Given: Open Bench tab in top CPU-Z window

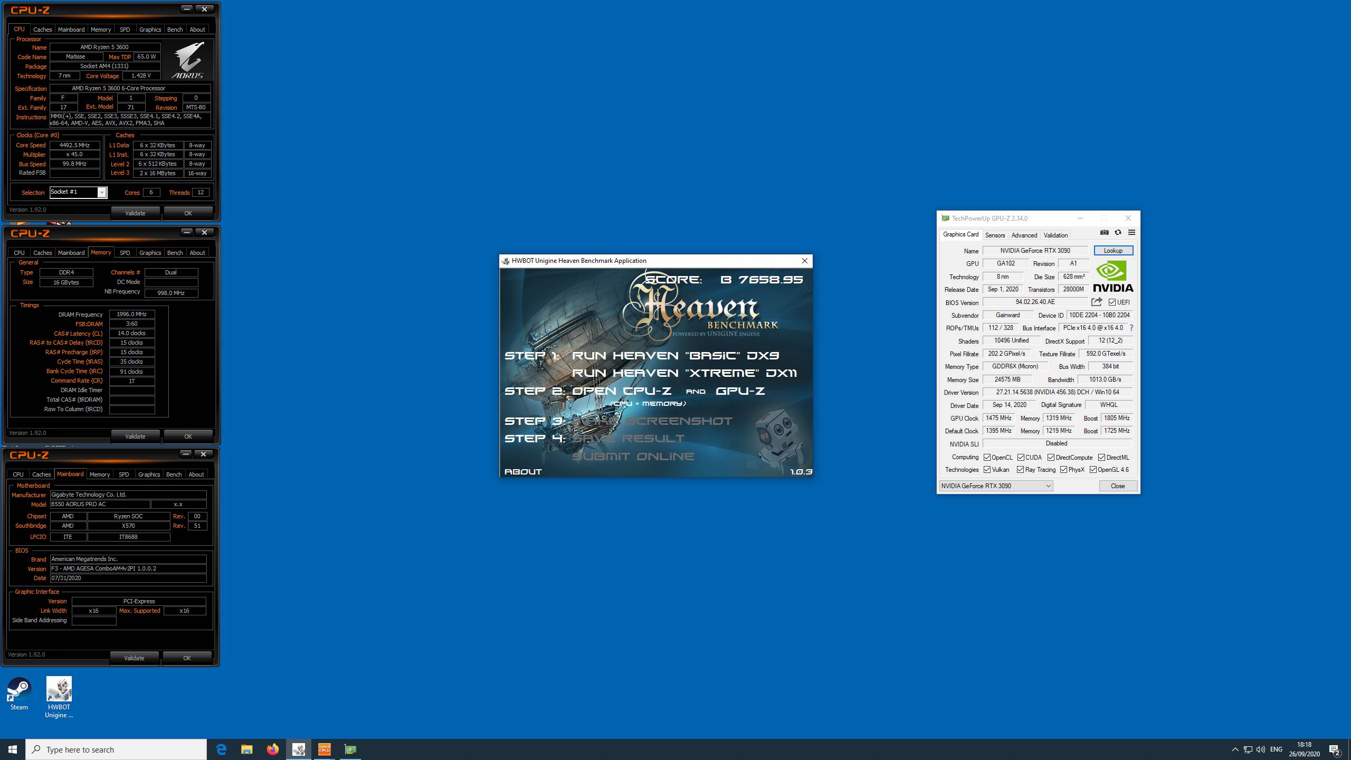Looking at the screenshot, I should (x=175, y=30).
